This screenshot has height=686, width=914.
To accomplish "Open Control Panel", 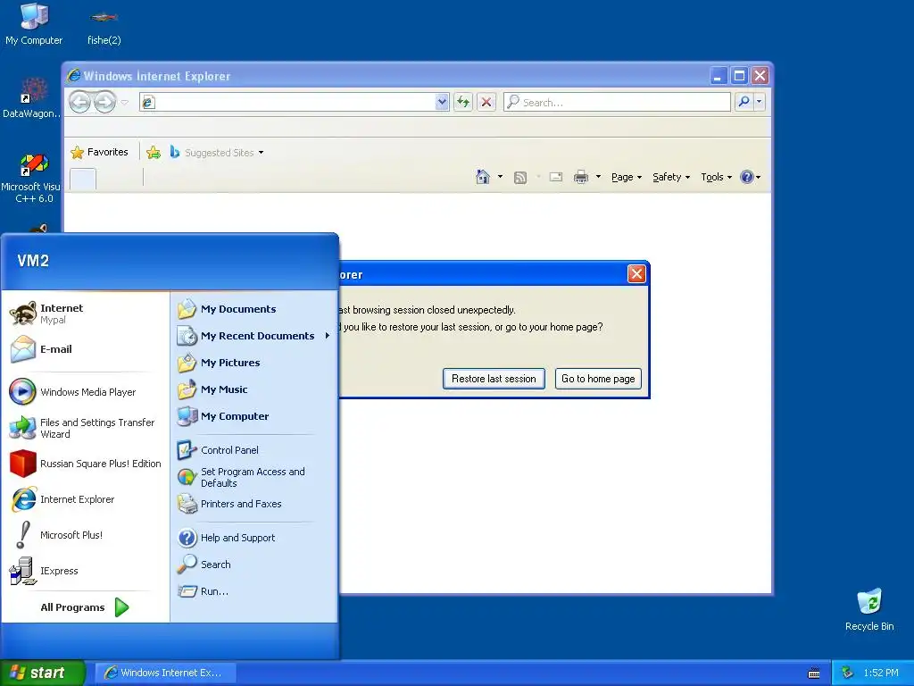I will [x=254, y=450].
